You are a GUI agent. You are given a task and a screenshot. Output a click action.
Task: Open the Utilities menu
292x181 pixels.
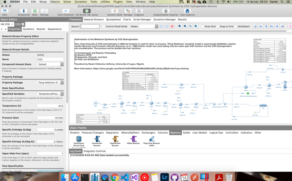[105, 2]
